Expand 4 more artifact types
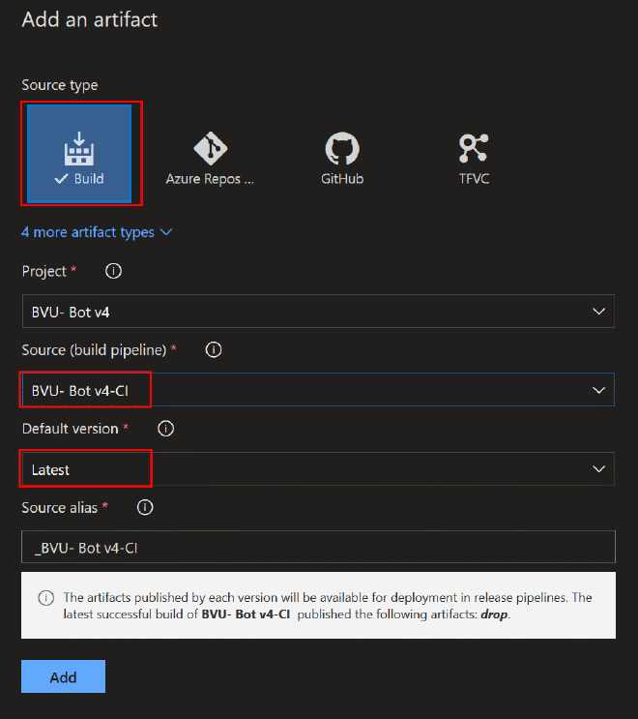The image size is (638, 719). pyautogui.click(x=97, y=232)
